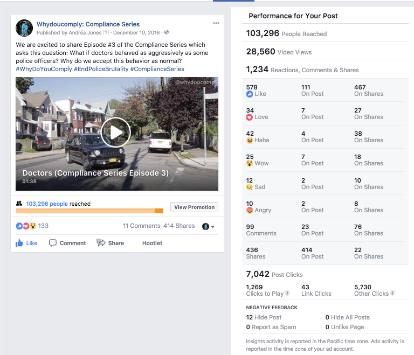Expand the post-as profile selector dropdown
This screenshot has height=355, width=414.
tap(209, 227)
